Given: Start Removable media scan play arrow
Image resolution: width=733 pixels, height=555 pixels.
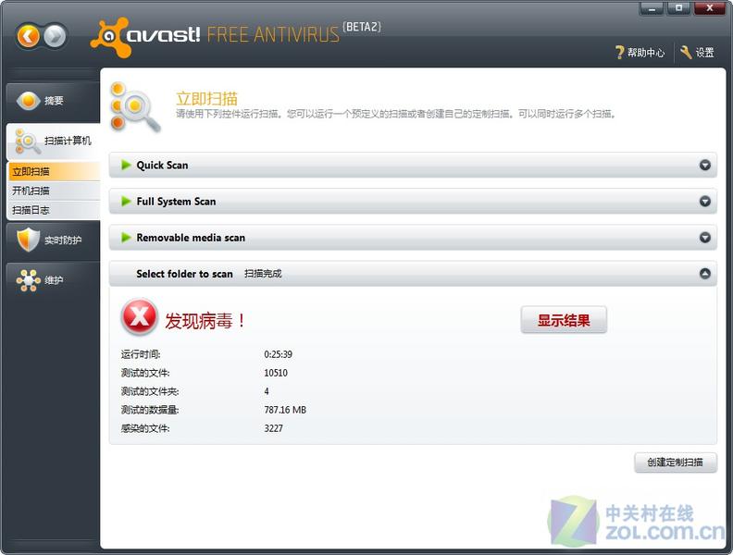Looking at the screenshot, I should click(x=126, y=238).
